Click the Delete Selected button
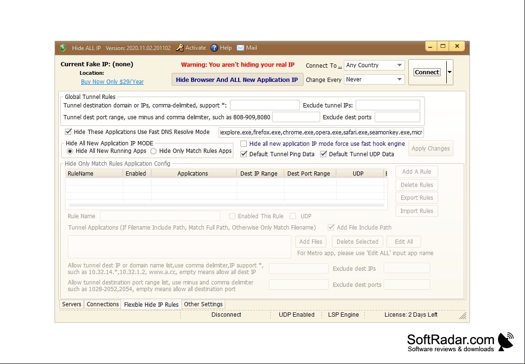The height and width of the screenshot is (364, 525). [357, 242]
